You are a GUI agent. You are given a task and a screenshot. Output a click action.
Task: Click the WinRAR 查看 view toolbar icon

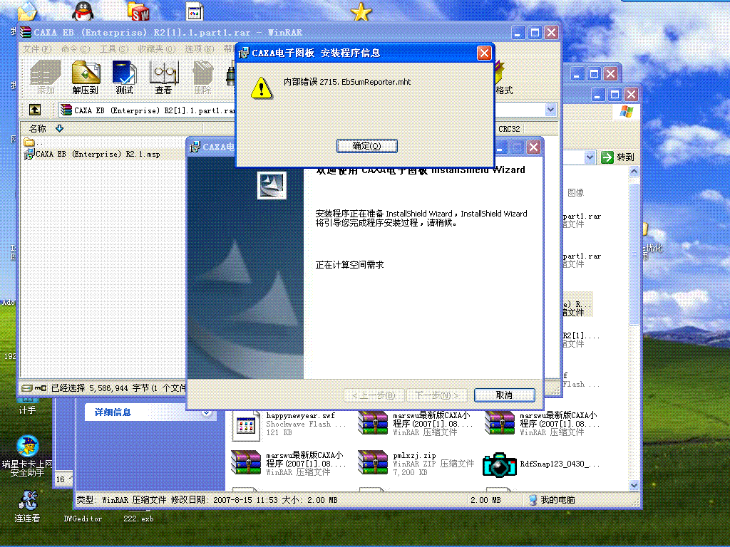(x=163, y=78)
